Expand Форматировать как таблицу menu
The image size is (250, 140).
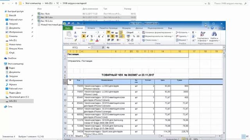click(157, 36)
